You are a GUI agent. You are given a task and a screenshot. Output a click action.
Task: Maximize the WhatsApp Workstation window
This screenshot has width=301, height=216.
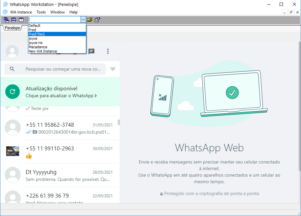[x=281, y=4]
